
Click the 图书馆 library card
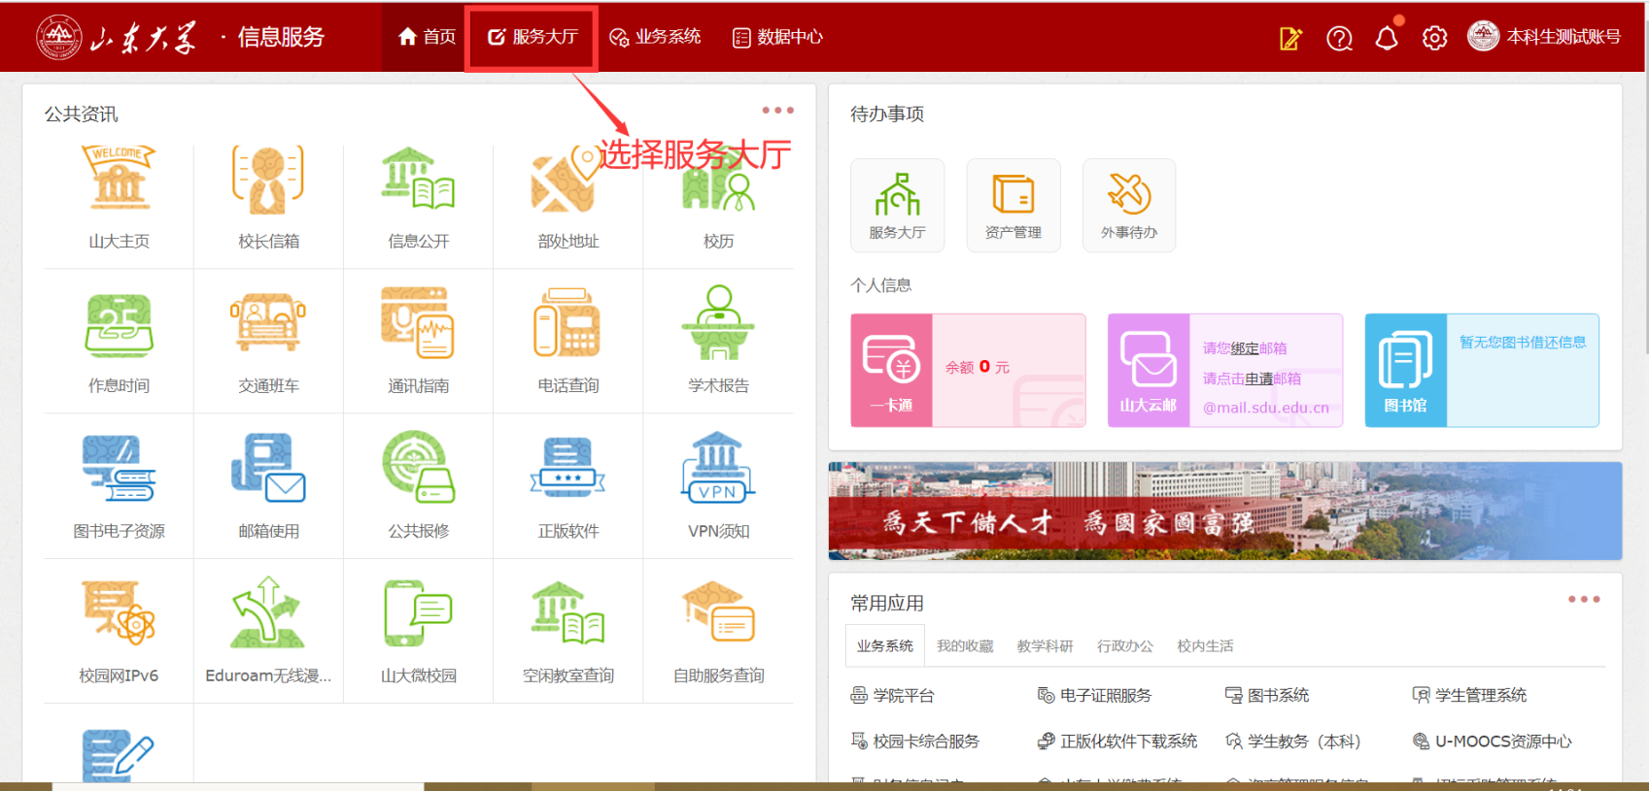pos(1482,370)
